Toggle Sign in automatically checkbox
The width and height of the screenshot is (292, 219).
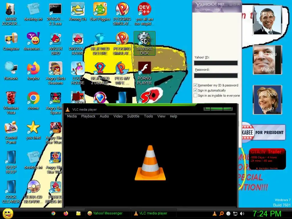196,90
